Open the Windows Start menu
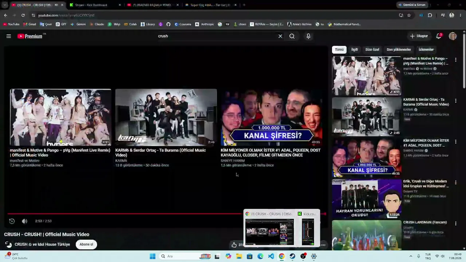 [x=153, y=256]
